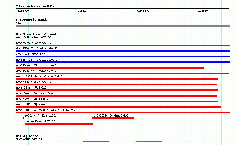The width and height of the screenshot is (237, 145).
Task: Click nsv6024666 (Wu2021) label
Action: pyautogui.click(x=40, y=121)
